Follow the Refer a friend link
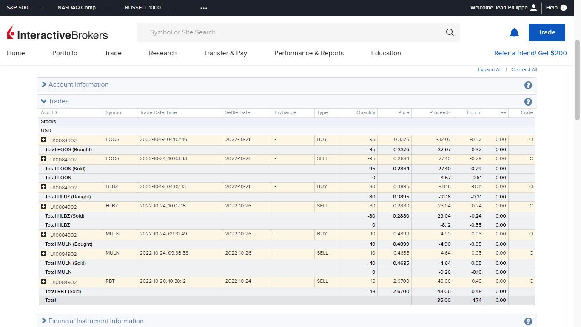The width and height of the screenshot is (581, 327). coord(530,53)
